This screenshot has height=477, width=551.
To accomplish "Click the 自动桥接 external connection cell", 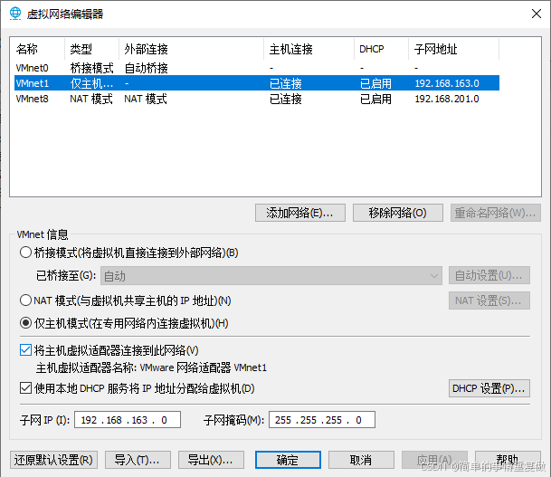I will pyautogui.click(x=147, y=68).
